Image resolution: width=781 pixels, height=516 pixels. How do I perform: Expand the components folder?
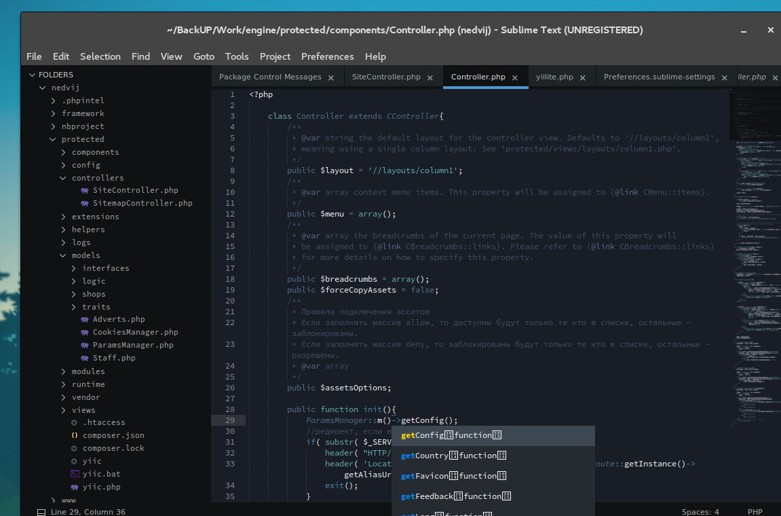click(63, 152)
